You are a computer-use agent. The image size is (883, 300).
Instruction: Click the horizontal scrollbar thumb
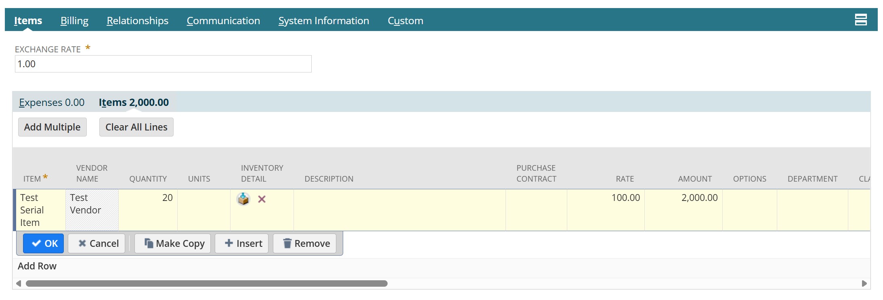206,283
